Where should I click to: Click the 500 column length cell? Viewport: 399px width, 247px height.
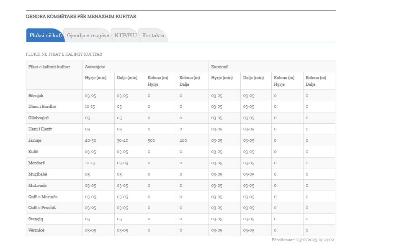tap(151, 140)
